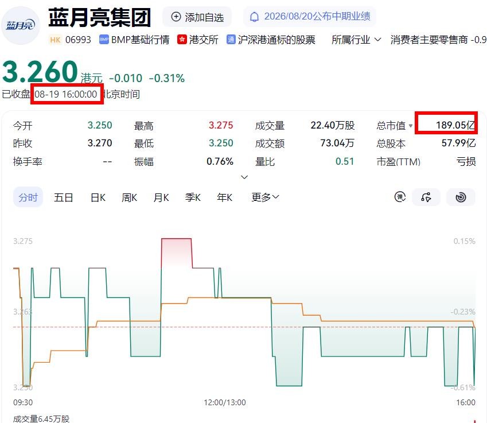Open the 总市值 selector arrow
This screenshot has height=423, width=487.
click(x=411, y=126)
